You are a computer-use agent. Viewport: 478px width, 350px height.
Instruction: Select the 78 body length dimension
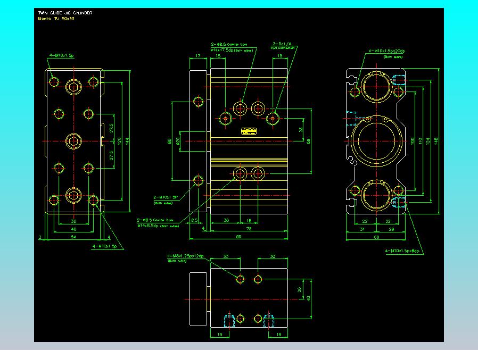pos(249,228)
